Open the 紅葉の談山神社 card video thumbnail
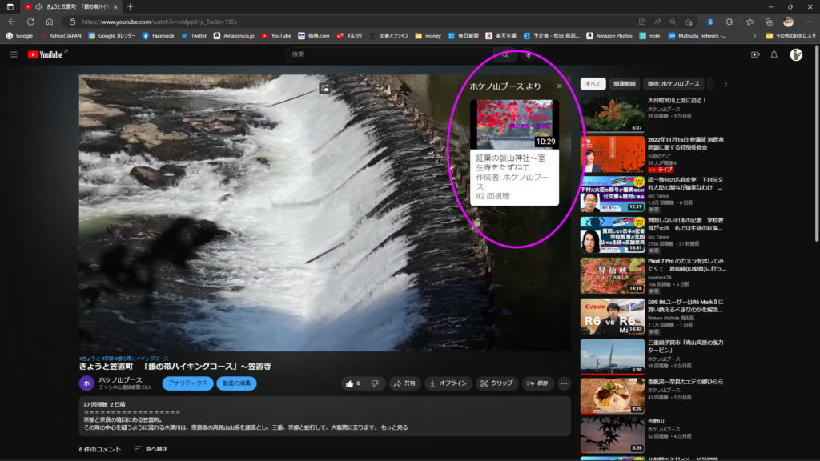 [x=514, y=124]
